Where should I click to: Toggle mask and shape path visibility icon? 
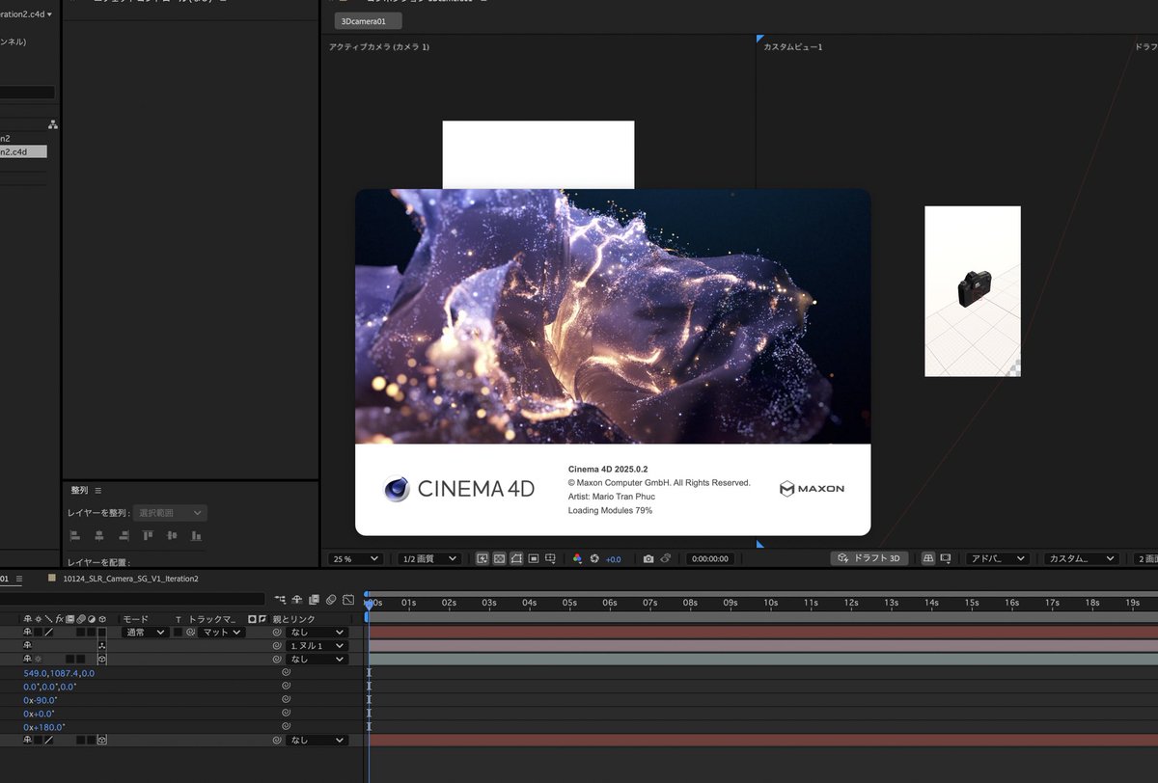pyautogui.click(x=516, y=558)
